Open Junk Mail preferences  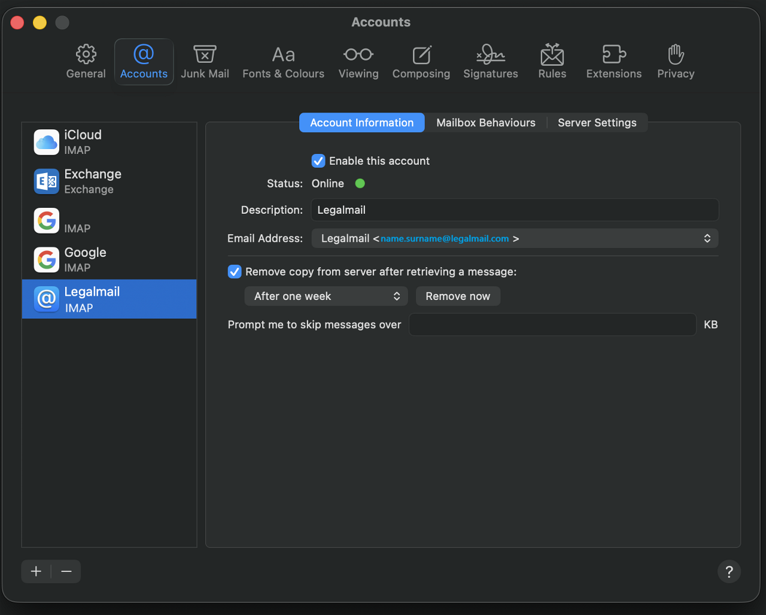coord(205,61)
